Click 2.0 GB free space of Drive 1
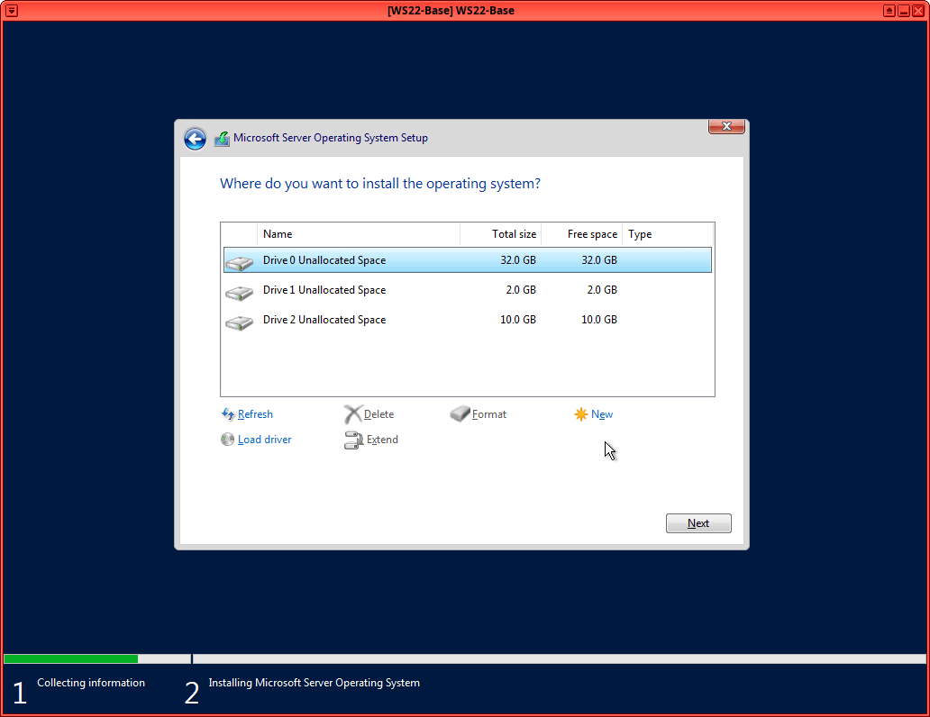 coord(602,289)
